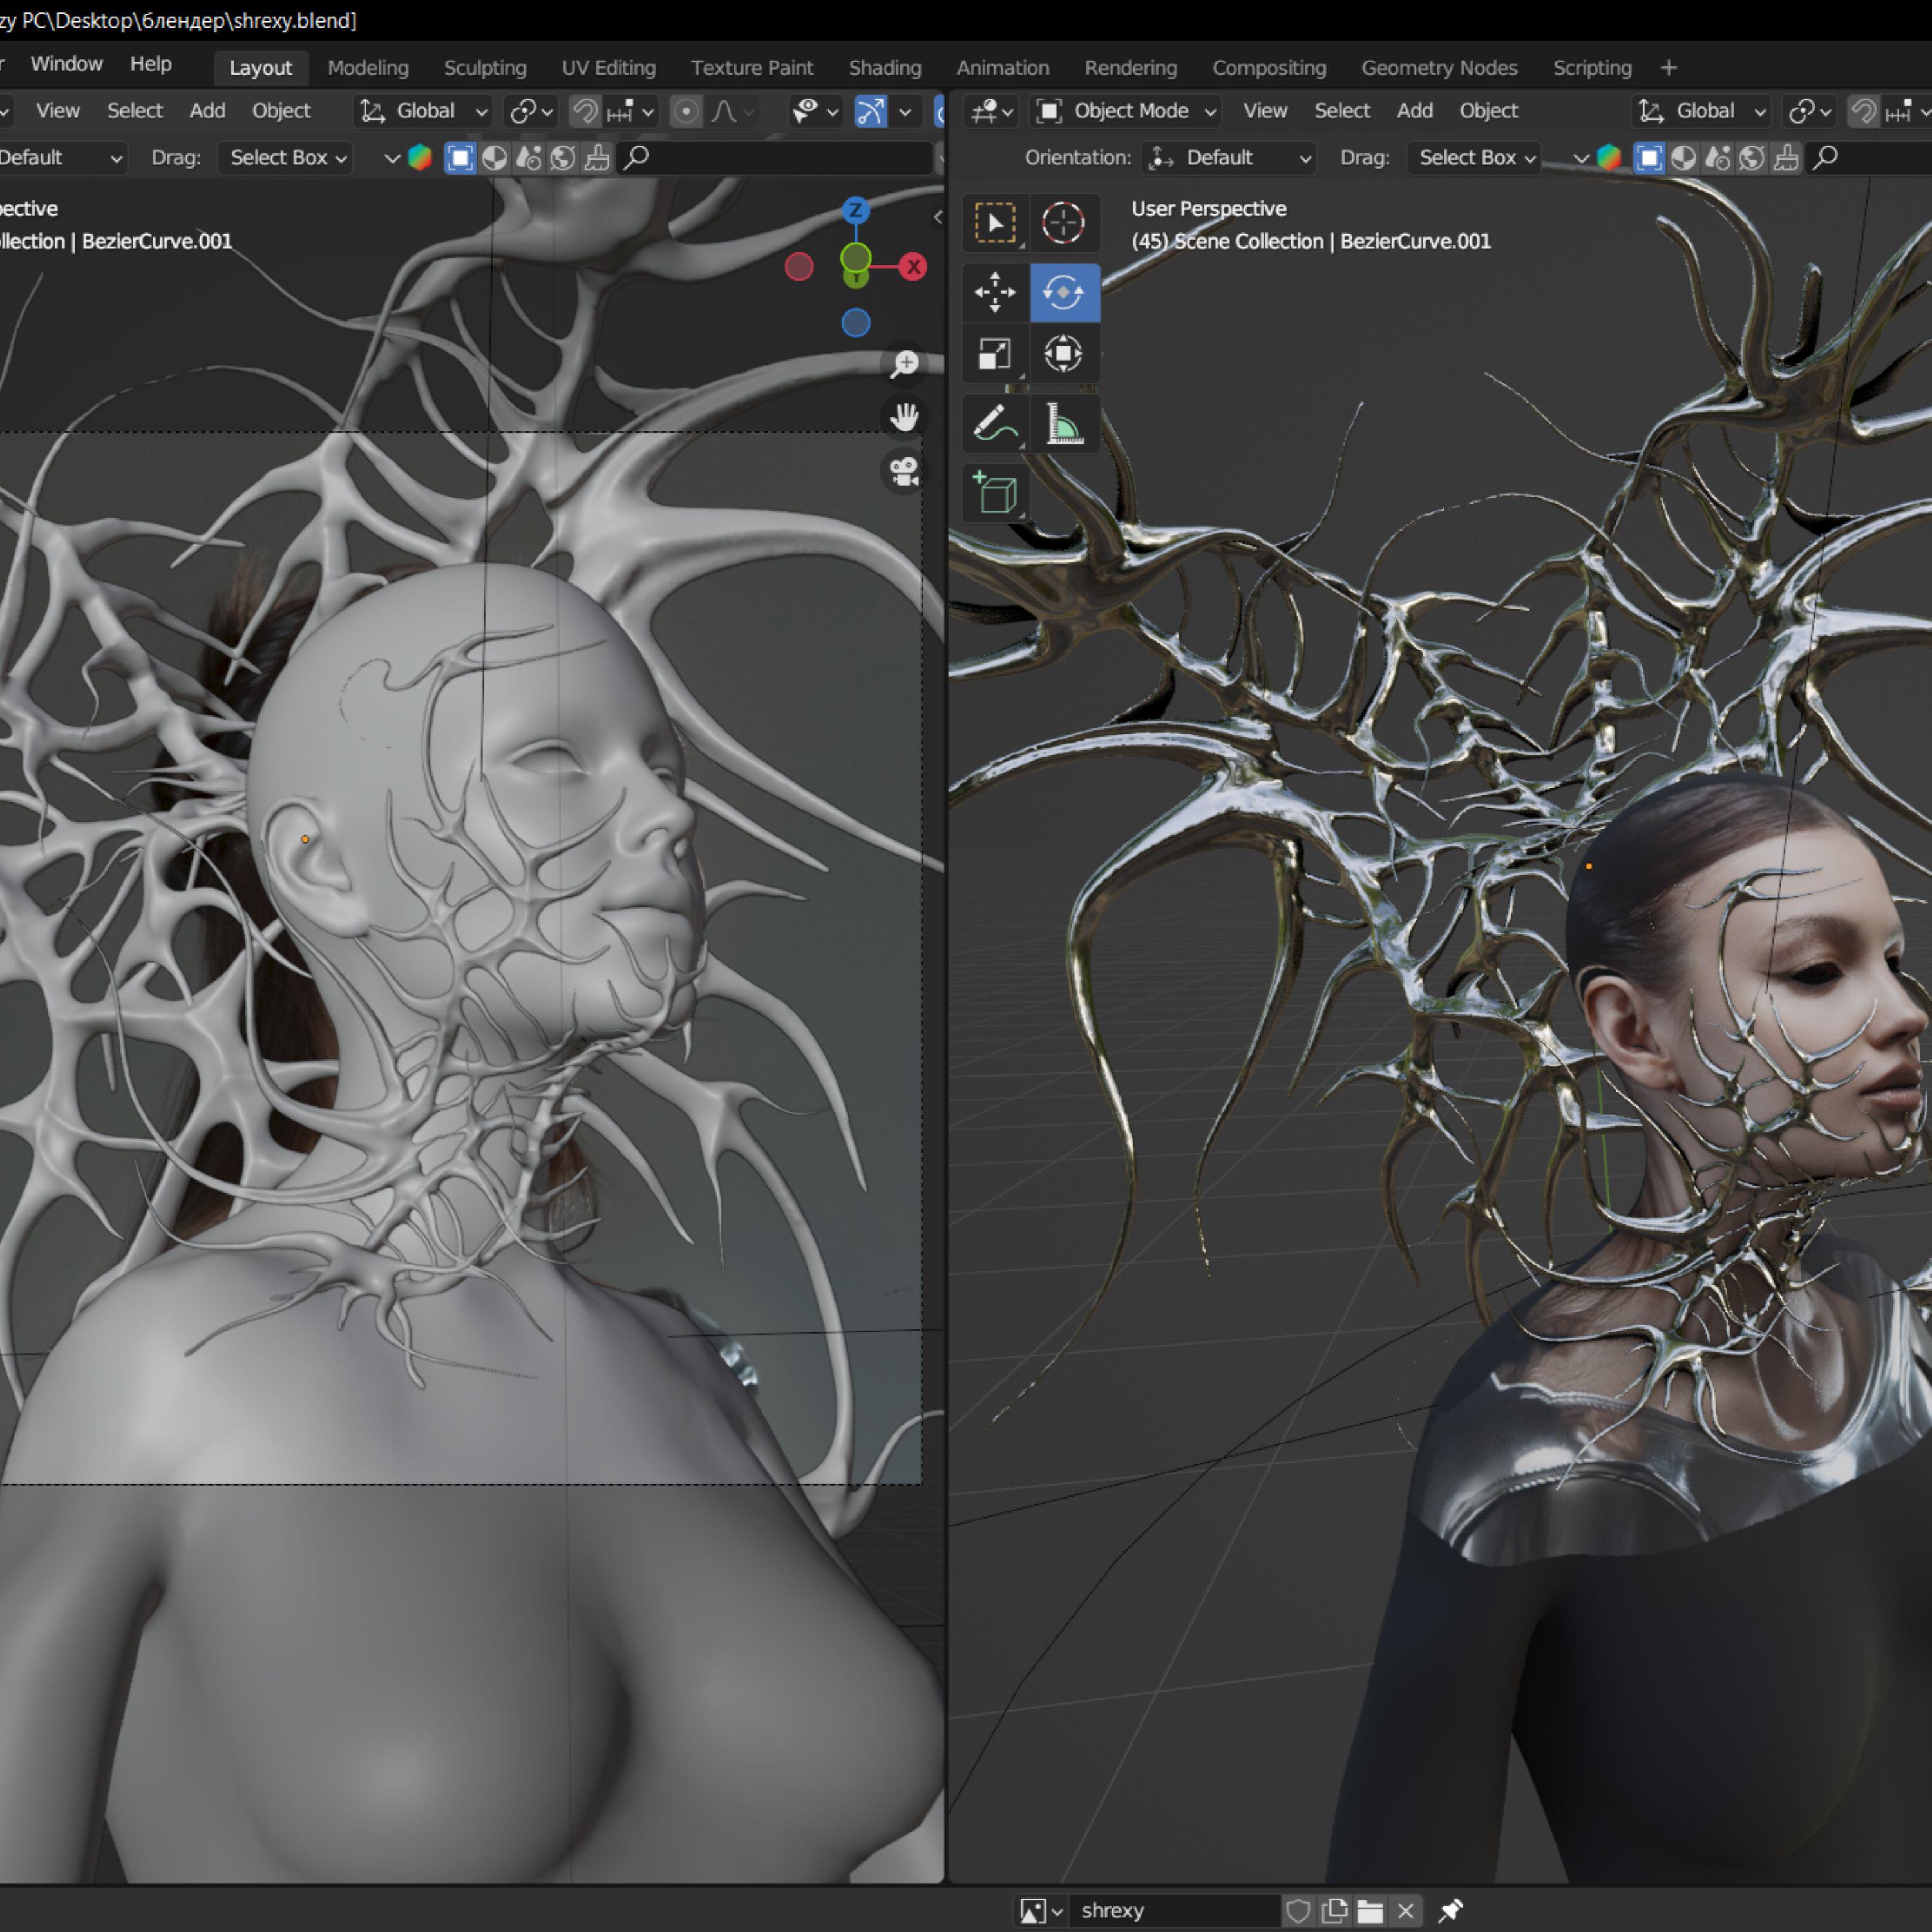The height and width of the screenshot is (1932, 1932).
Task: Select the Move tool
Action: pyautogui.click(x=995, y=293)
